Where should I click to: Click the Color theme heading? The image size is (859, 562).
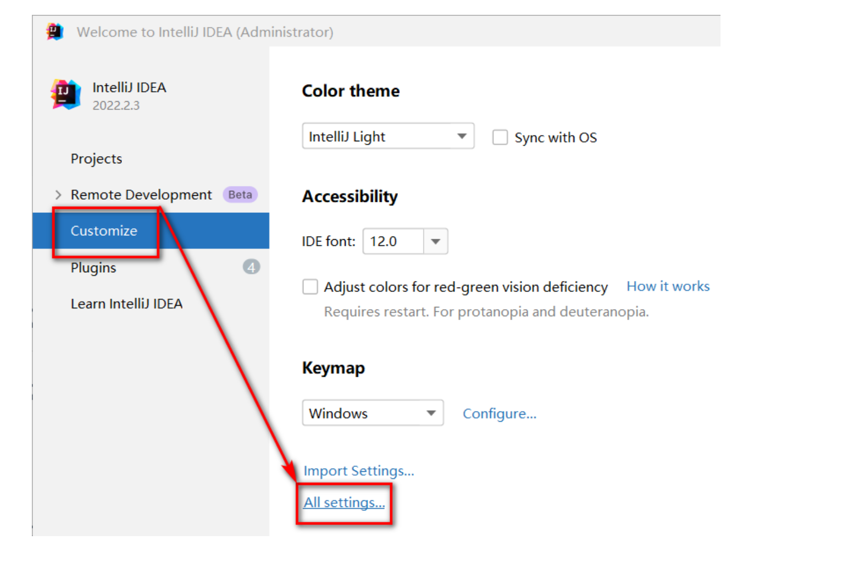pos(351,91)
